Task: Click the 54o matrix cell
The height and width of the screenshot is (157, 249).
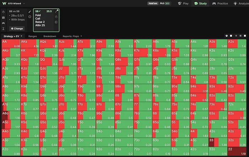Action: click(x=180, y=134)
